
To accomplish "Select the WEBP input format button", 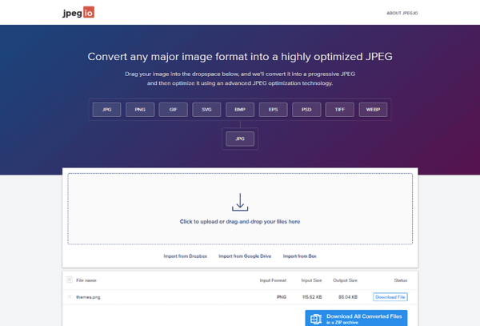I will tap(373, 110).
